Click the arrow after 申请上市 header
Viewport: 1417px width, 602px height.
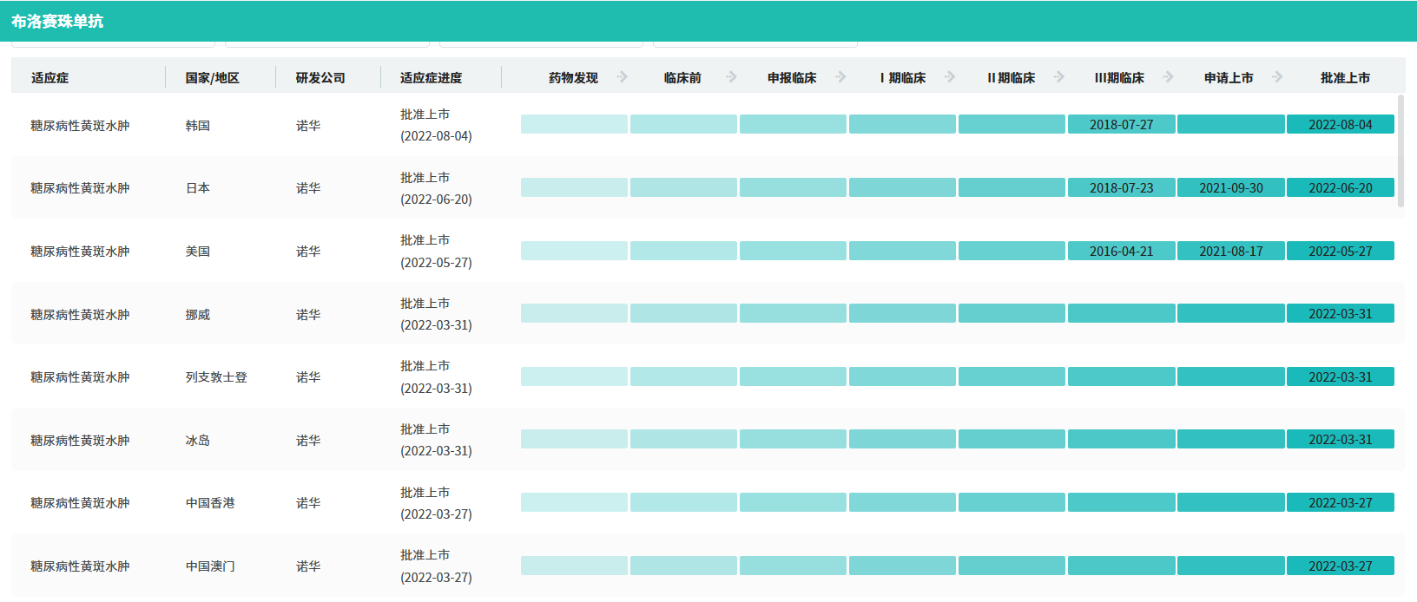(1278, 77)
